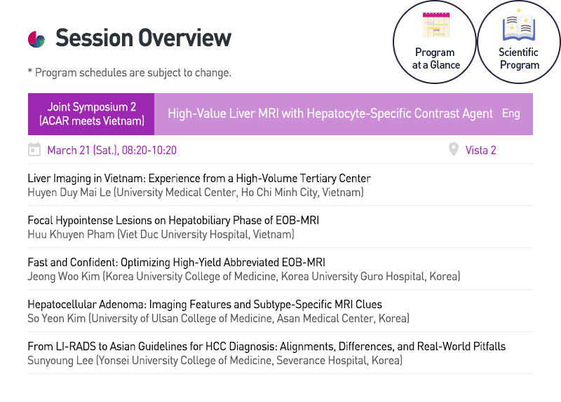Click the calendar icon beside March 21
Viewport: 561px width, 402px height.
(x=34, y=150)
